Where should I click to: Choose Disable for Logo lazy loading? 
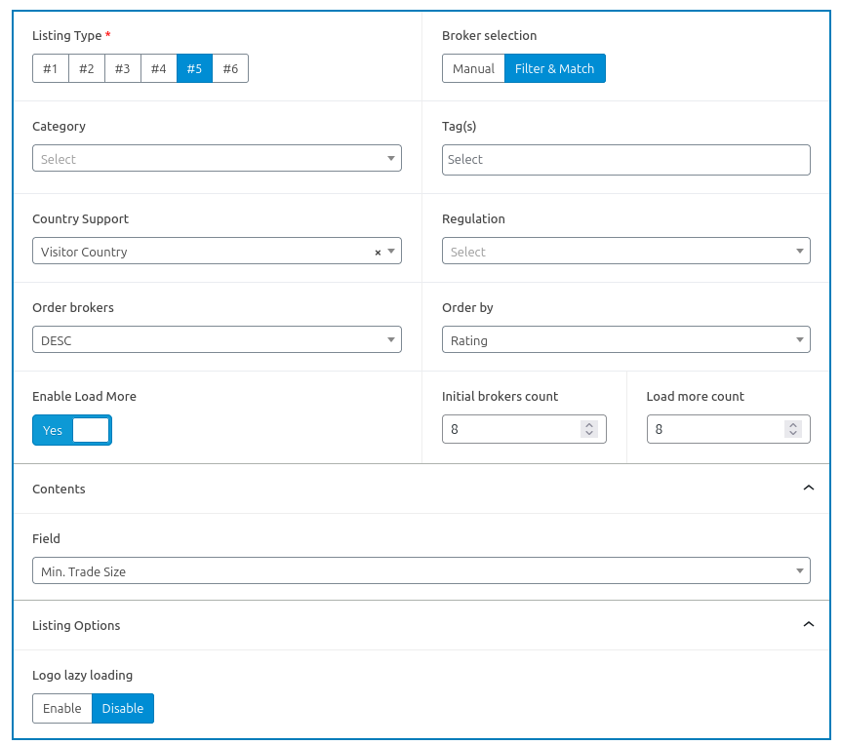tap(123, 708)
